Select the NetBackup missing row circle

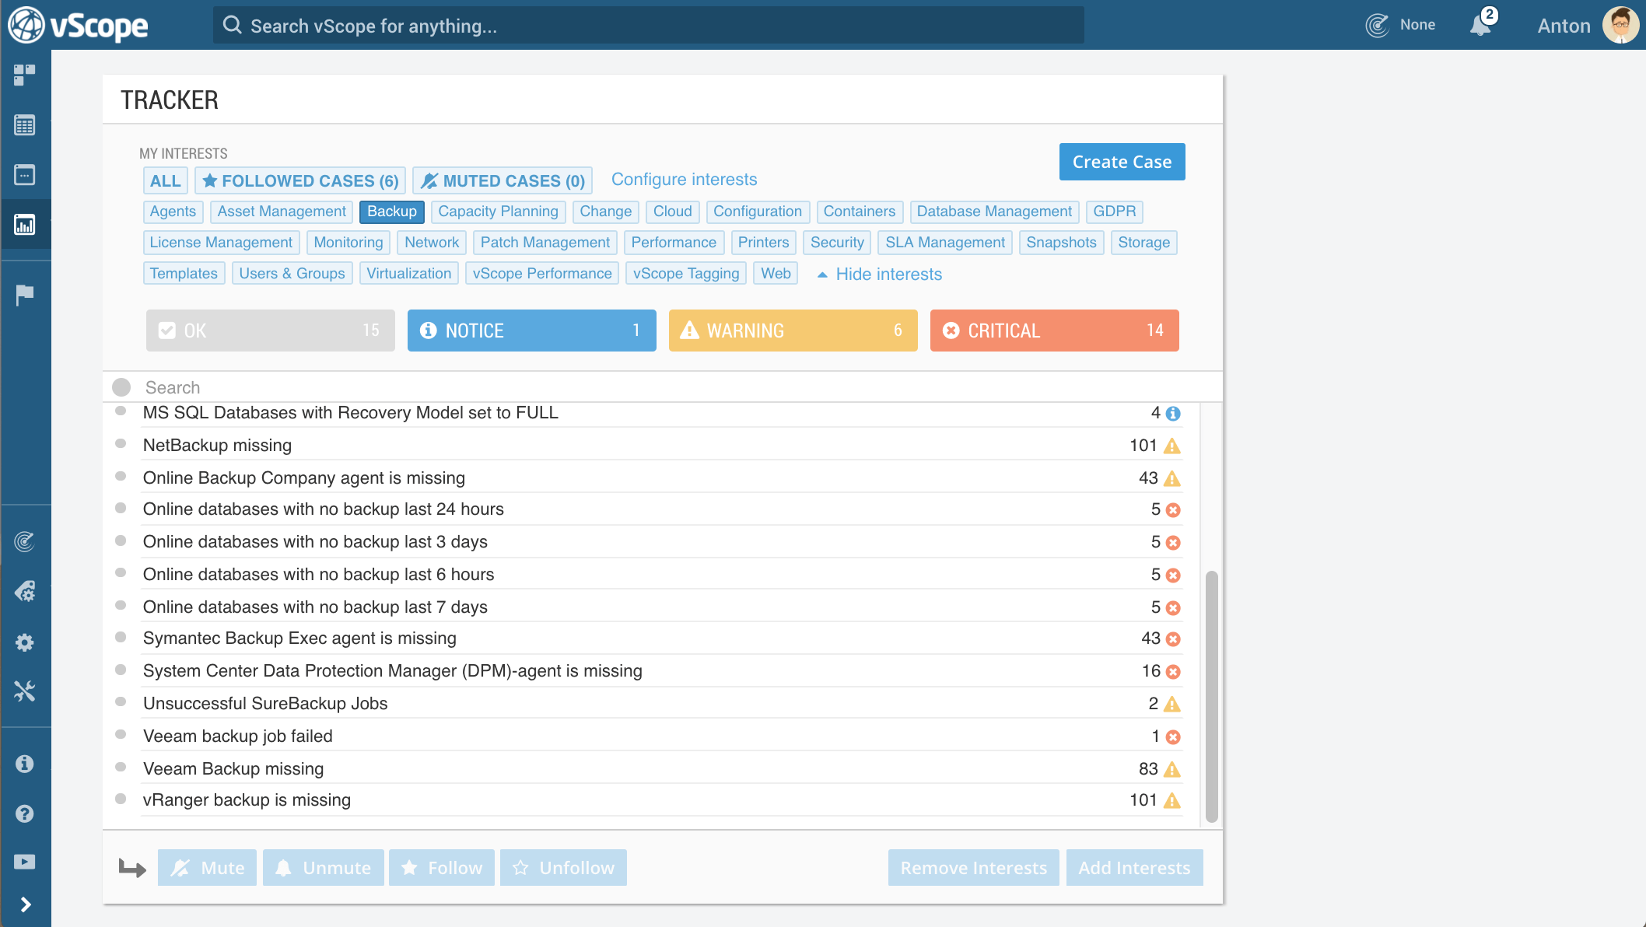[x=121, y=444]
